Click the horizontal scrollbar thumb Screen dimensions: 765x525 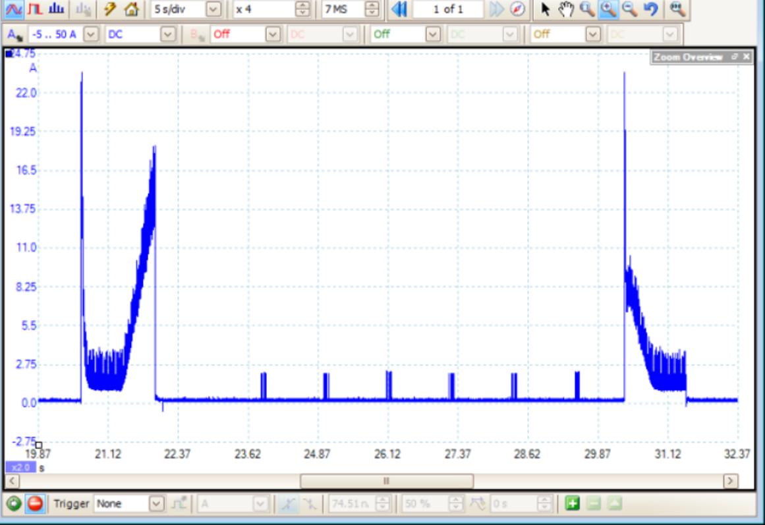[x=386, y=481]
